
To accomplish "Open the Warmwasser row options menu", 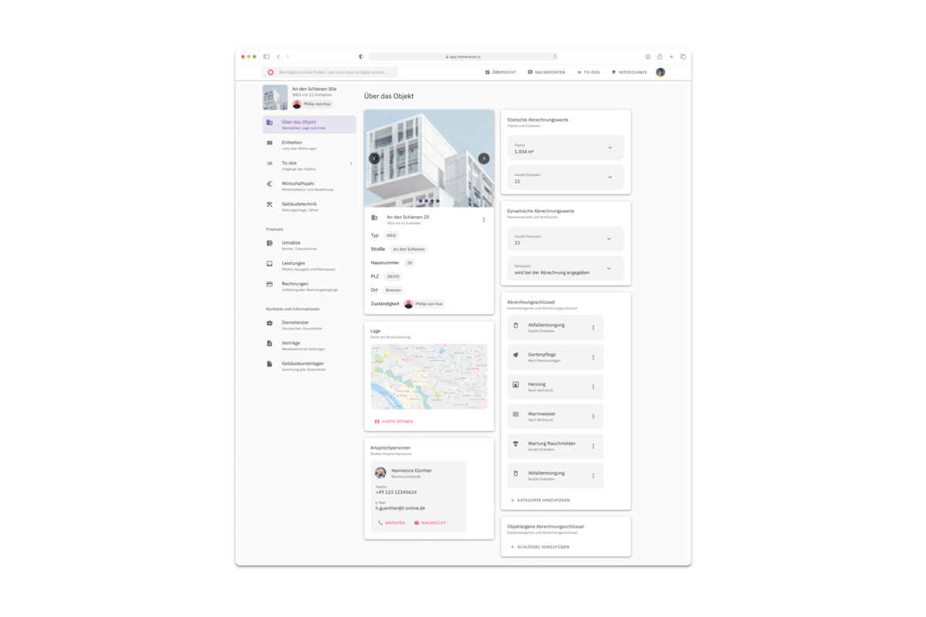I will coord(593,416).
